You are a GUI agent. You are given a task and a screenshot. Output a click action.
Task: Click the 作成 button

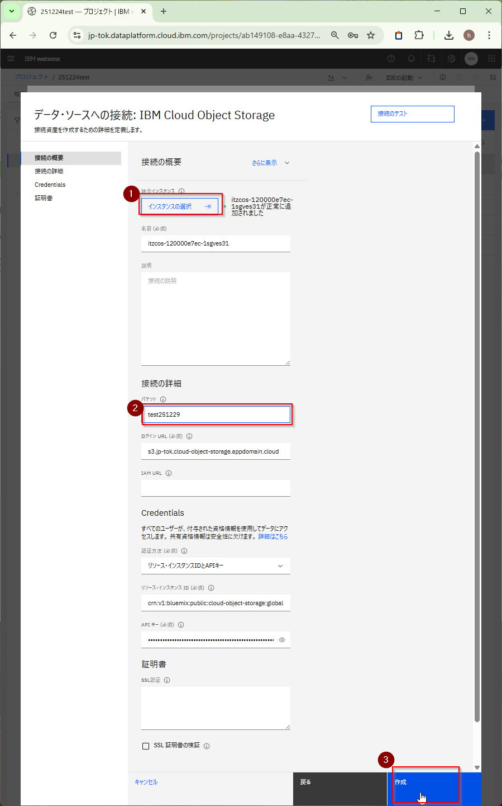[x=434, y=789]
